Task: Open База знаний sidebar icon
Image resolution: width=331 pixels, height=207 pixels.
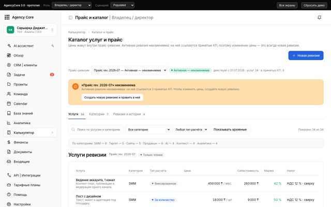Action: 9,113
